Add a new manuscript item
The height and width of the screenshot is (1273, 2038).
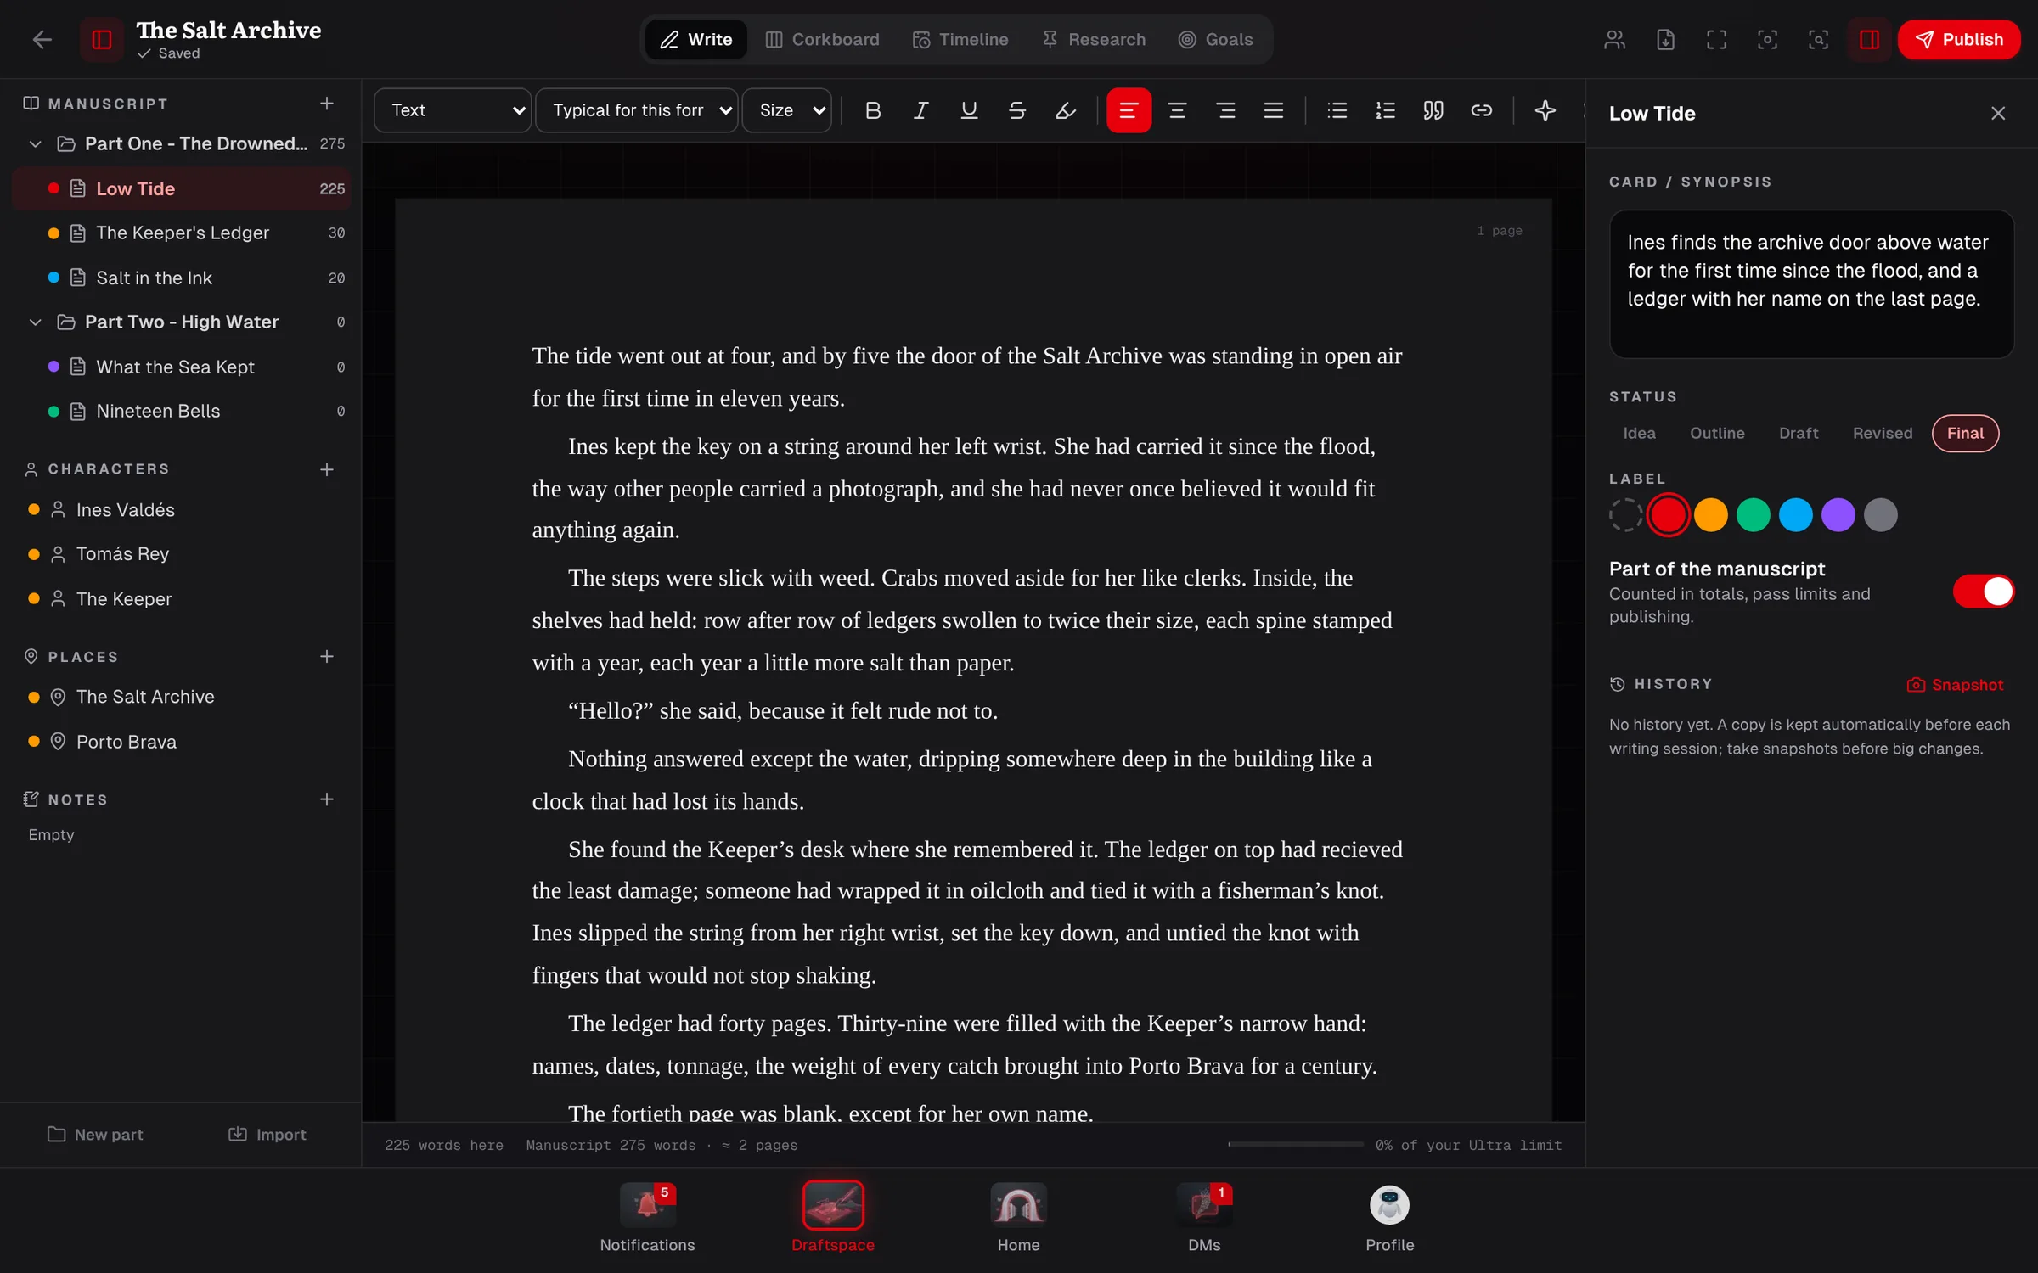327,104
